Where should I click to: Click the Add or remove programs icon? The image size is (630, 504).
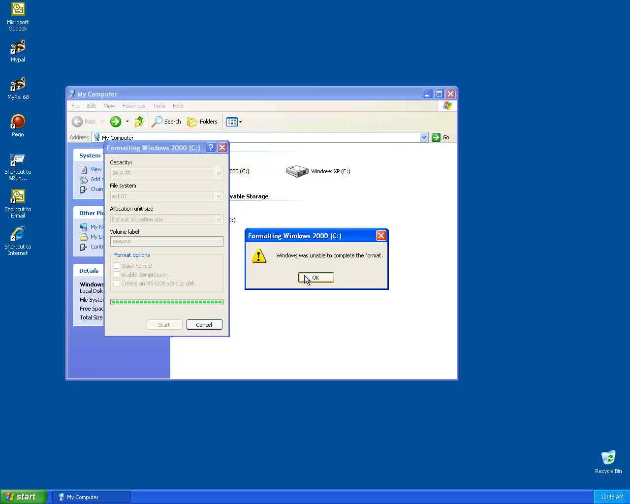[x=84, y=179]
